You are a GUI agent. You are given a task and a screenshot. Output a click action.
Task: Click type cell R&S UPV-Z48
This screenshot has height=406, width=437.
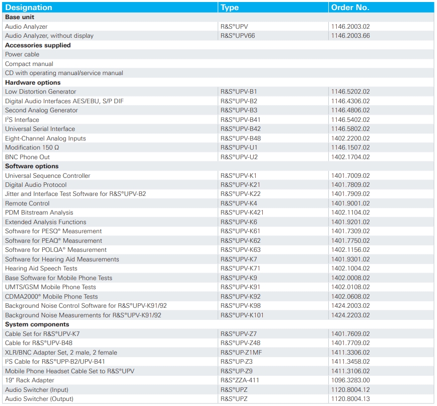(x=241, y=343)
